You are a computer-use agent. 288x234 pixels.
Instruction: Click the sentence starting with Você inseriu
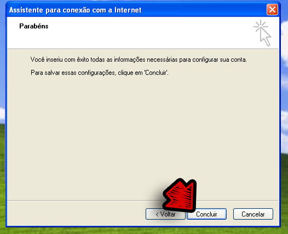[x=139, y=60]
